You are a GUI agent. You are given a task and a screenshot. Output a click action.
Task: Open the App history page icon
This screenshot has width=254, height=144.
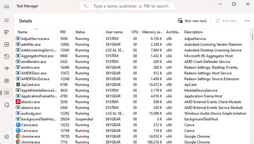tap(7, 56)
